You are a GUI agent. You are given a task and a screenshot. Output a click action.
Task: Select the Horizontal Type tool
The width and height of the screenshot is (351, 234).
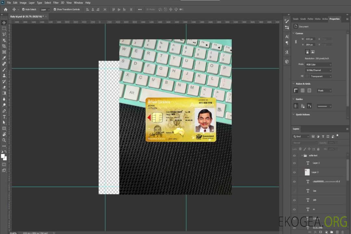pos(4,117)
